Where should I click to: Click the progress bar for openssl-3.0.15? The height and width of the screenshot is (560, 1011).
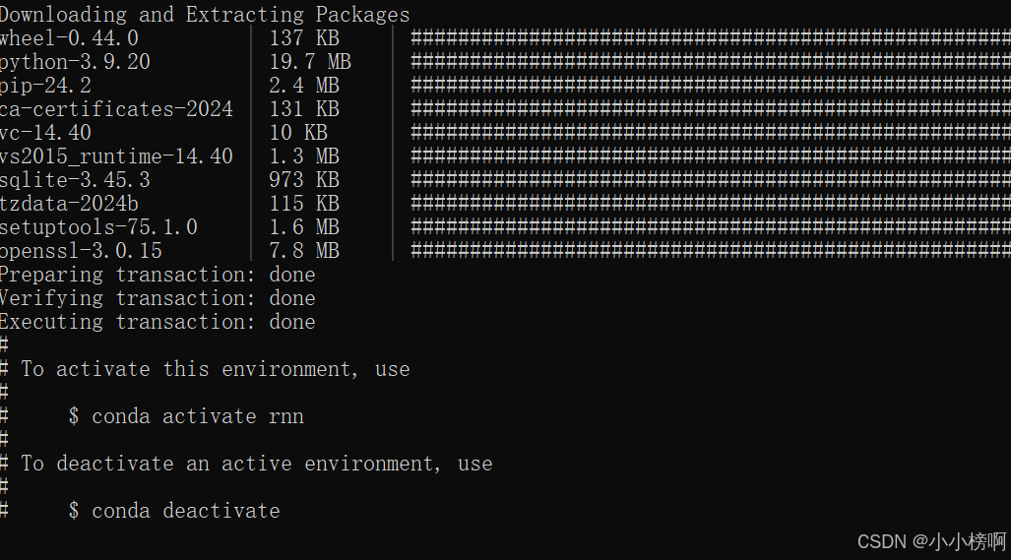711,251
